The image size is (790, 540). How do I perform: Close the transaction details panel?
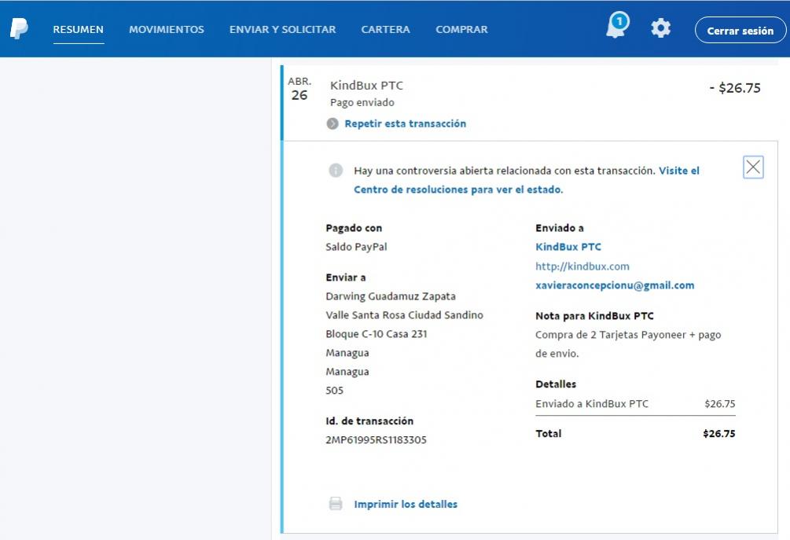point(753,167)
